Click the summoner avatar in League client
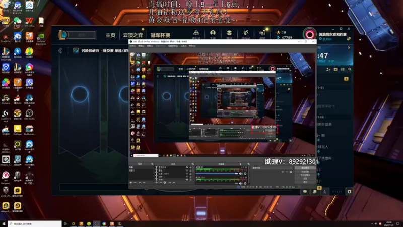403x227 pixels. 309,34
